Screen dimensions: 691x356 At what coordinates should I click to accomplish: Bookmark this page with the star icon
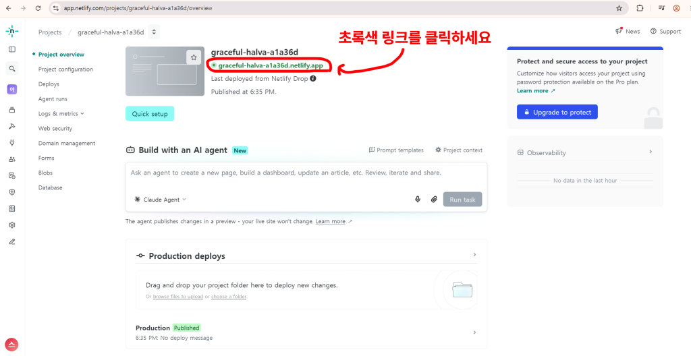(619, 8)
